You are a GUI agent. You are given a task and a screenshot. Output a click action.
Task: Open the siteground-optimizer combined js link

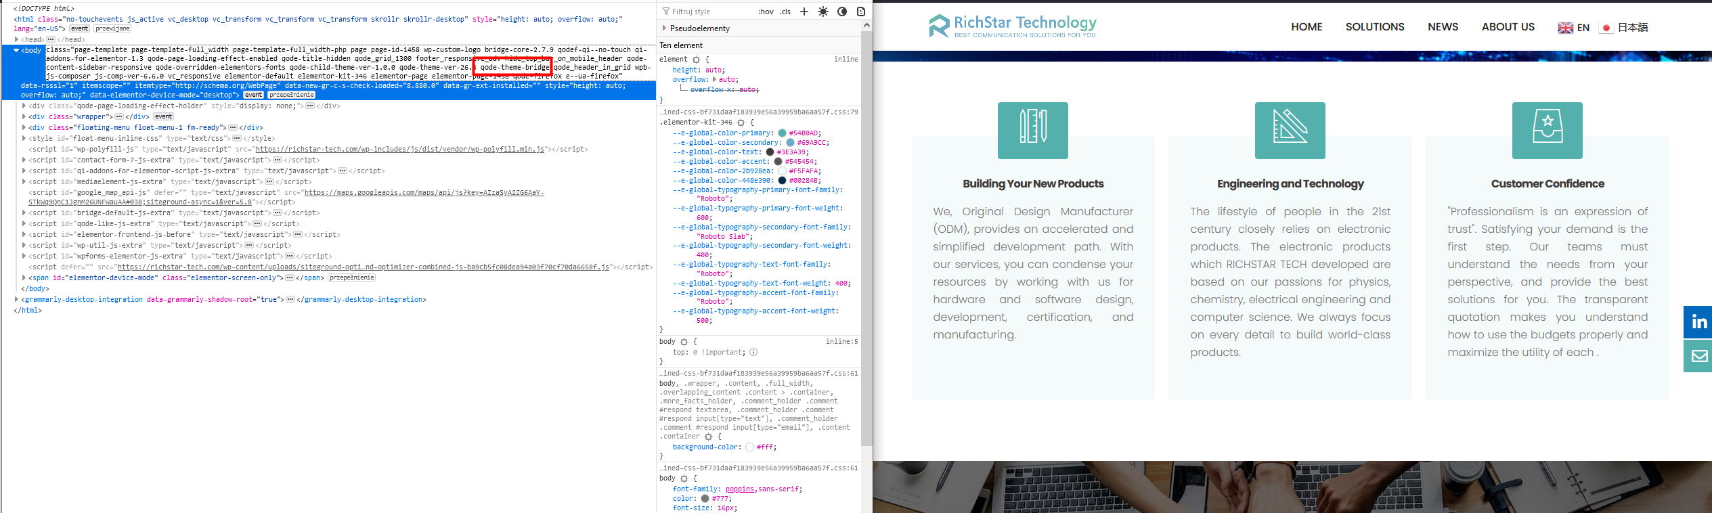pyautogui.click(x=364, y=267)
